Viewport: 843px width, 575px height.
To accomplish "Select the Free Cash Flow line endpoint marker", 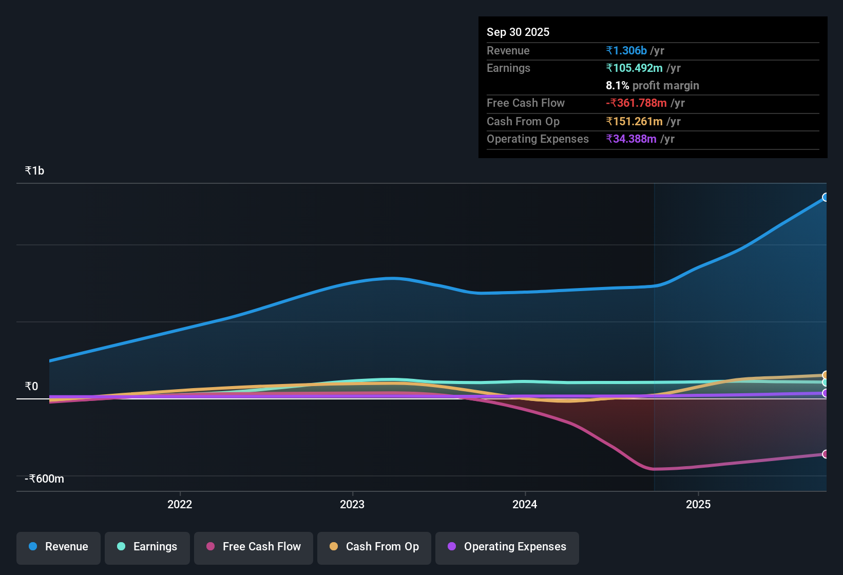I will [x=826, y=454].
